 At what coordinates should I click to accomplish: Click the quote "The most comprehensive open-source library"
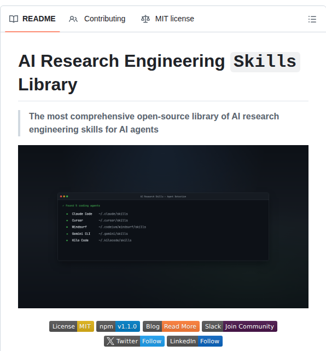pyautogui.click(x=154, y=123)
